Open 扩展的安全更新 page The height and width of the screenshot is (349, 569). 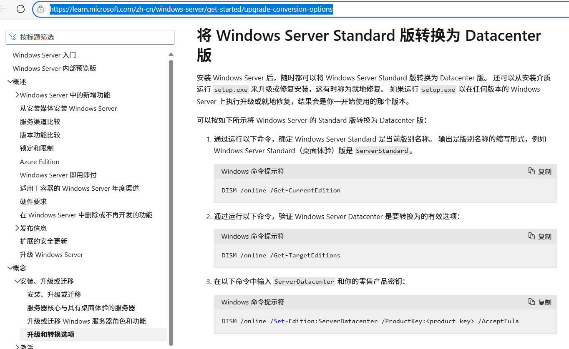[43, 241]
